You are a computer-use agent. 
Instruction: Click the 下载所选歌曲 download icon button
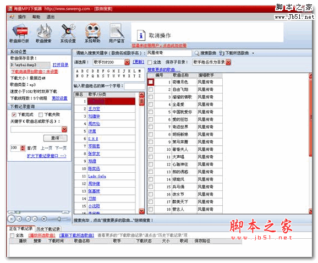click(x=234, y=53)
